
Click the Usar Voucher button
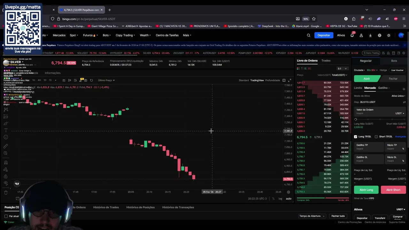397,70
